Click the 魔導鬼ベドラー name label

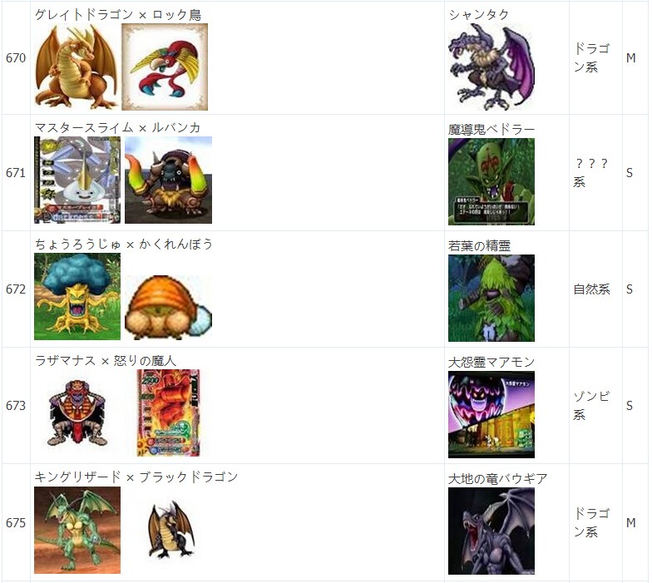click(x=491, y=130)
